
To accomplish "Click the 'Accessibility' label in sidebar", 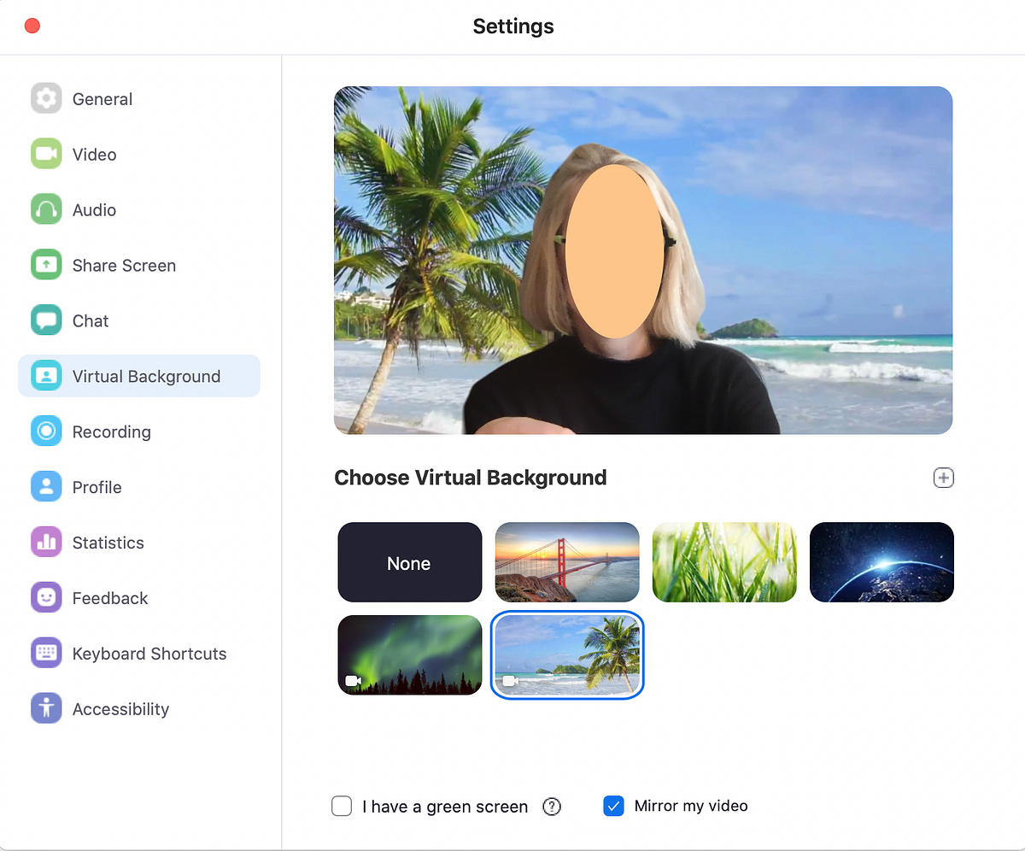I will (120, 709).
